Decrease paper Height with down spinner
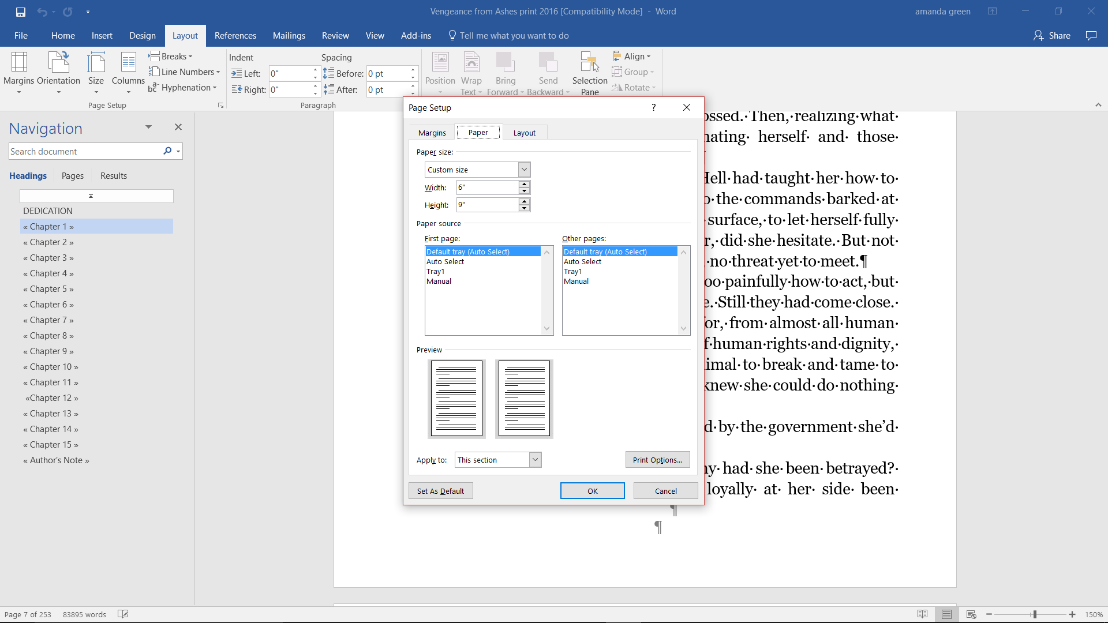 point(524,208)
